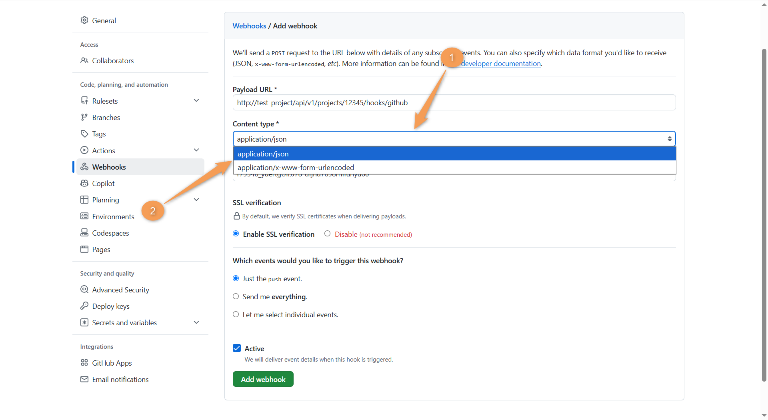Click the Deploy keys key icon
Image resolution: width=768 pixels, height=420 pixels.
coord(84,306)
